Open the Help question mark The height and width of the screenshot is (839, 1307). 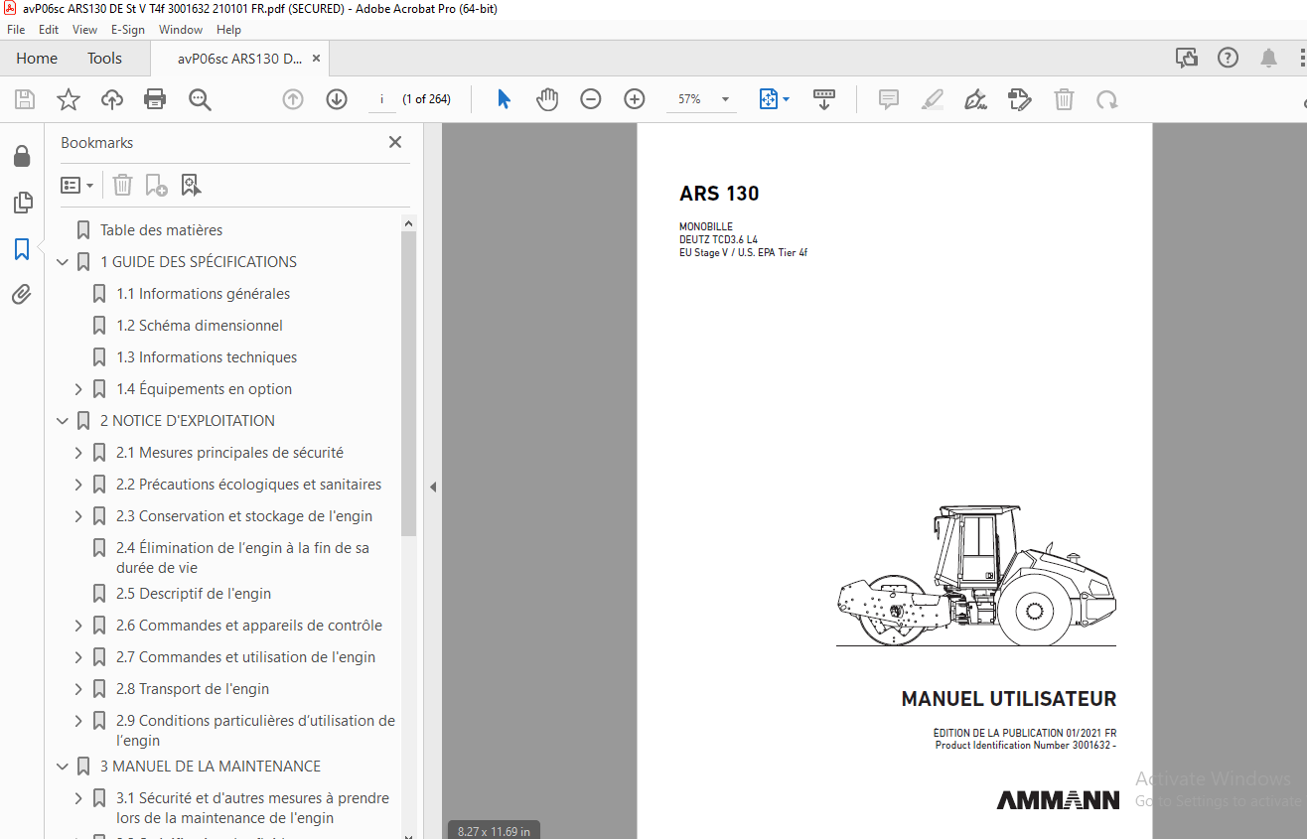[1229, 59]
